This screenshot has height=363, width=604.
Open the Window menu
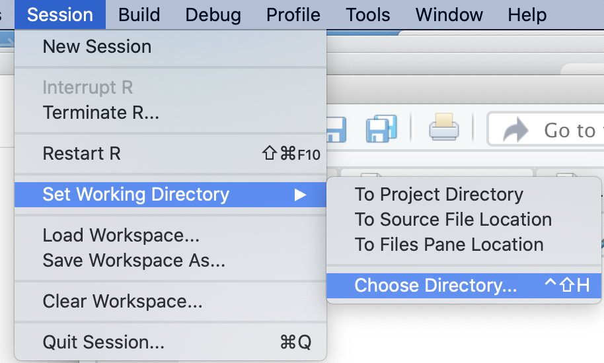pyautogui.click(x=449, y=15)
